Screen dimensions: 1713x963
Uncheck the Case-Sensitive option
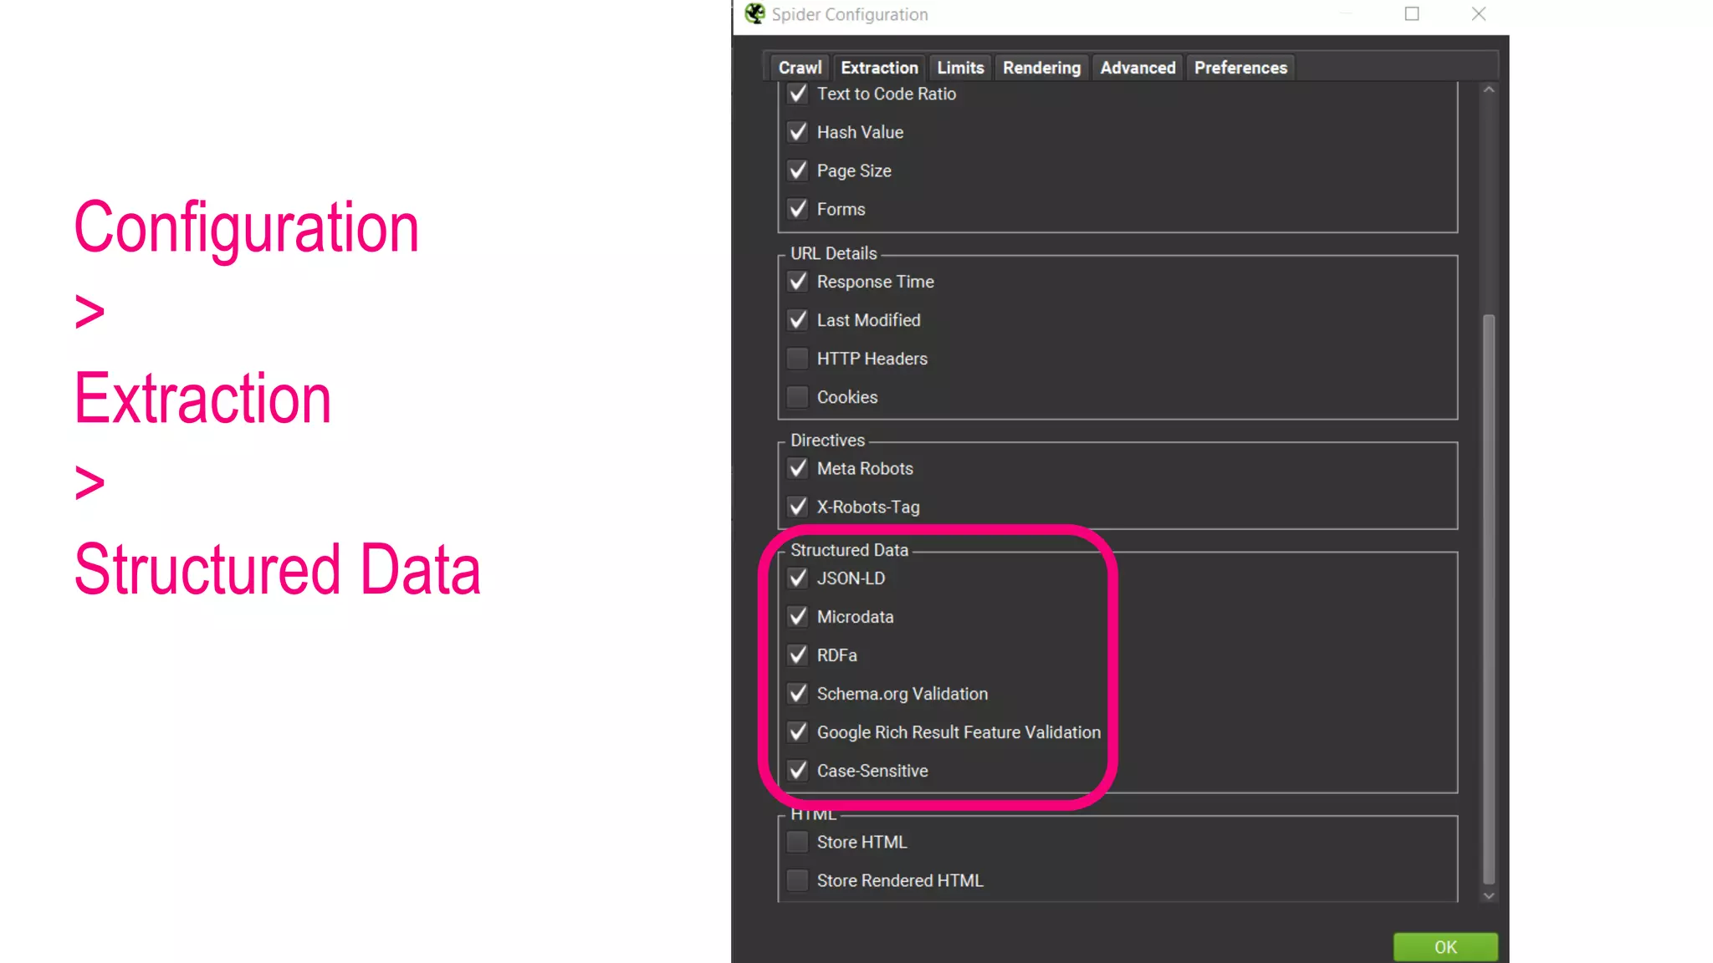pos(798,771)
